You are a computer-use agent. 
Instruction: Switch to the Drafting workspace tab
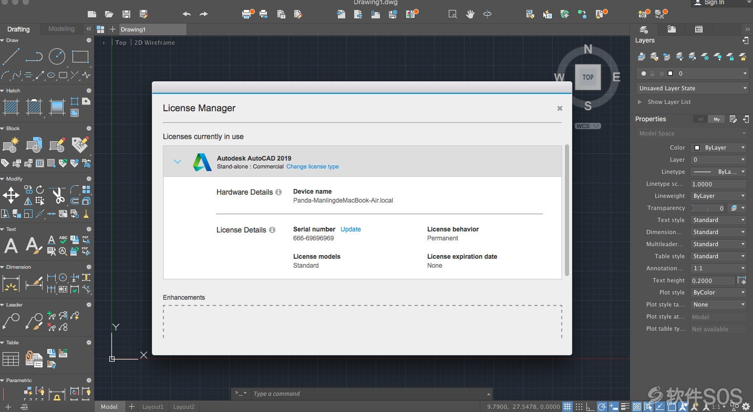(18, 29)
